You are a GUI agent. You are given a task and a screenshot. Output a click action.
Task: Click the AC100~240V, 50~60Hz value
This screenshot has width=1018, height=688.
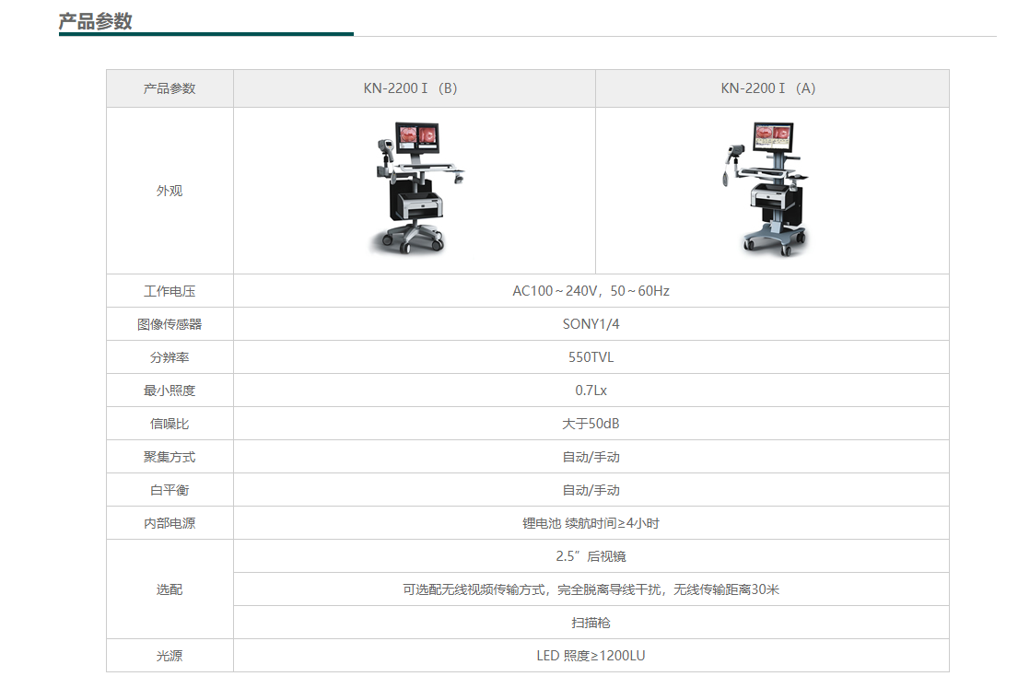pos(591,291)
